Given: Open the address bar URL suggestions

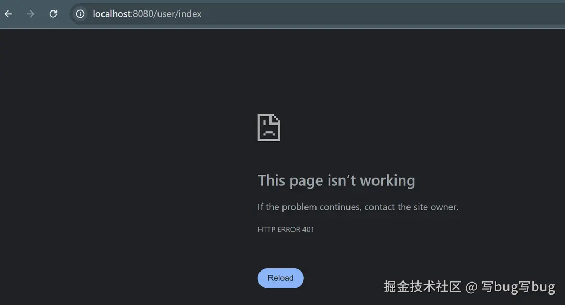Looking at the screenshot, I should click(146, 14).
